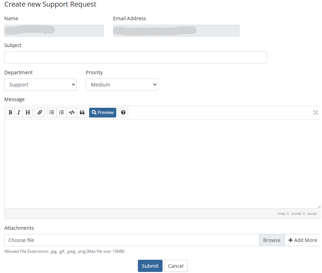Click Browse to pick an attachment
The image size is (322, 273).
272,240
